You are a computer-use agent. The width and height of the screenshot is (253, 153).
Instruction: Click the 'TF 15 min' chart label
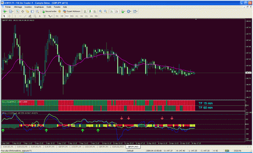tap(206, 103)
